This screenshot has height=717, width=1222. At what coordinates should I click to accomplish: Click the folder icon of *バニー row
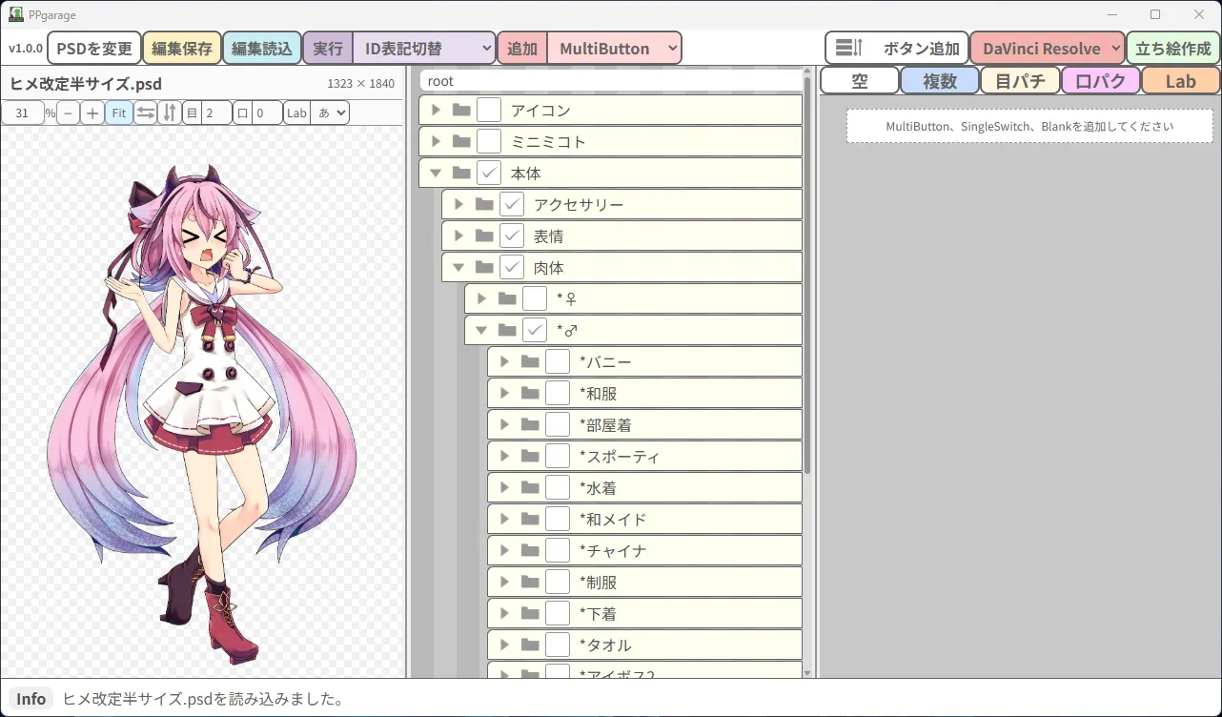531,361
